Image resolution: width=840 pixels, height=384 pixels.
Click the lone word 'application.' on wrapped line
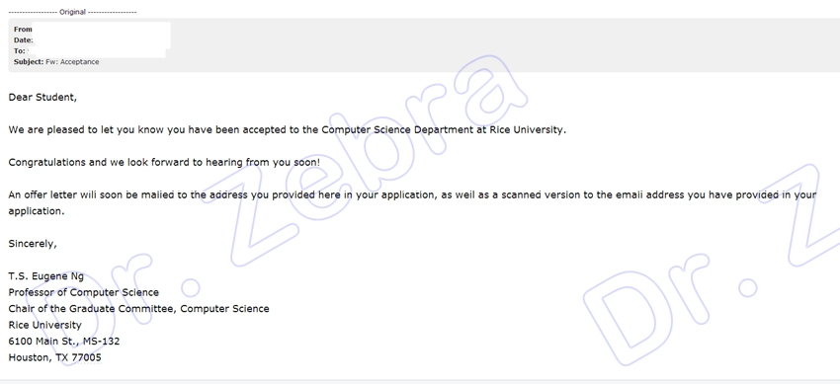point(37,211)
